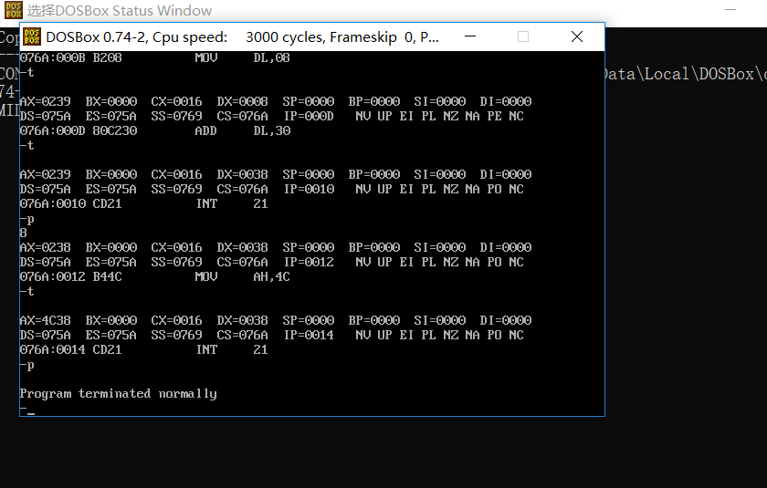
Task: Maximize the DOSBox 0.74-2 window
Action: [523, 36]
